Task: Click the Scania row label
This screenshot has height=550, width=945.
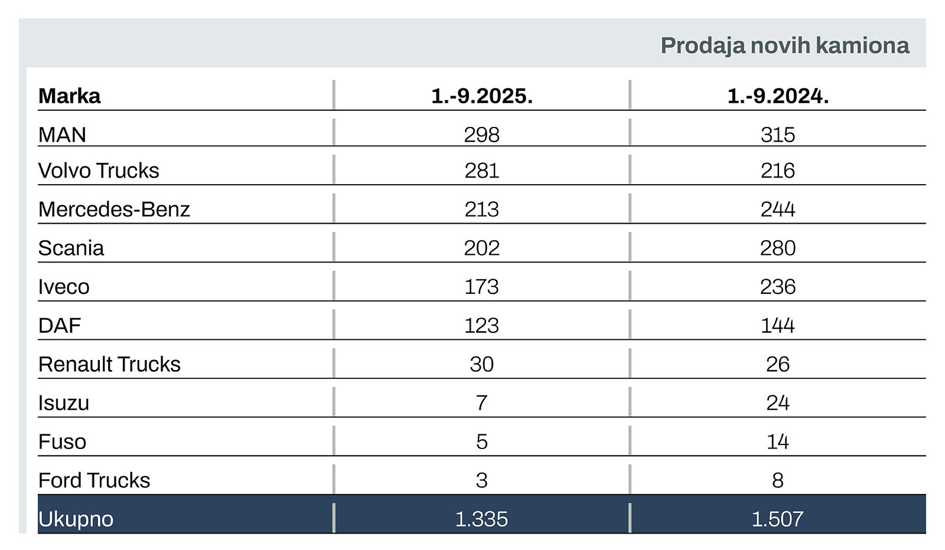Action: [71, 248]
